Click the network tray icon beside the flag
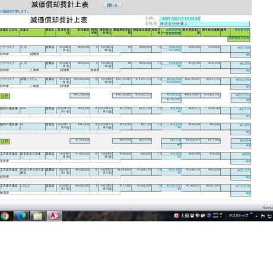The height and width of the screenshot is (273, 273). click(x=269, y=216)
